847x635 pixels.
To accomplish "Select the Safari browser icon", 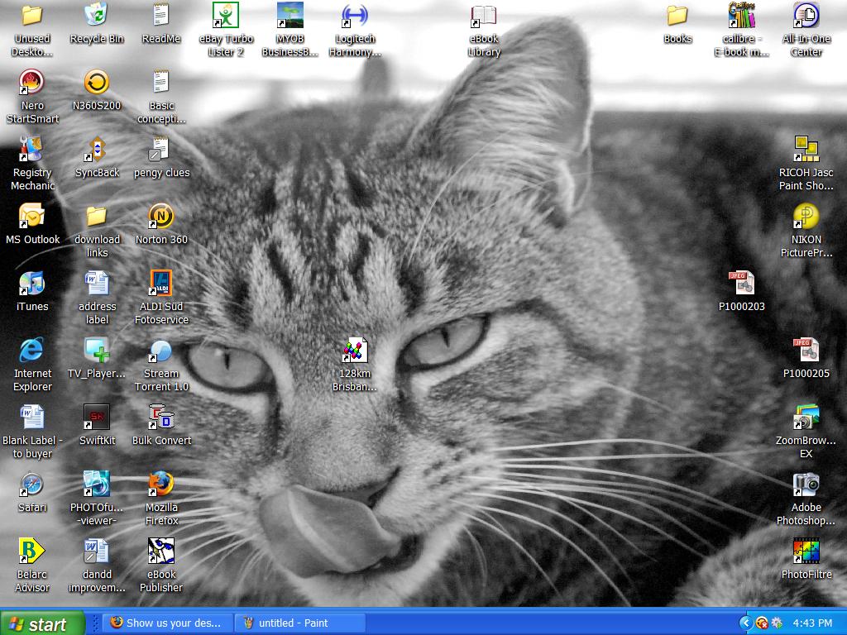I will click(31, 485).
